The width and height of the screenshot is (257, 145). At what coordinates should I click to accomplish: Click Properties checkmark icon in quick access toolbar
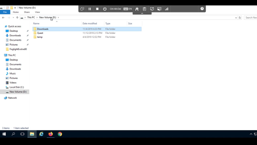point(7,8)
